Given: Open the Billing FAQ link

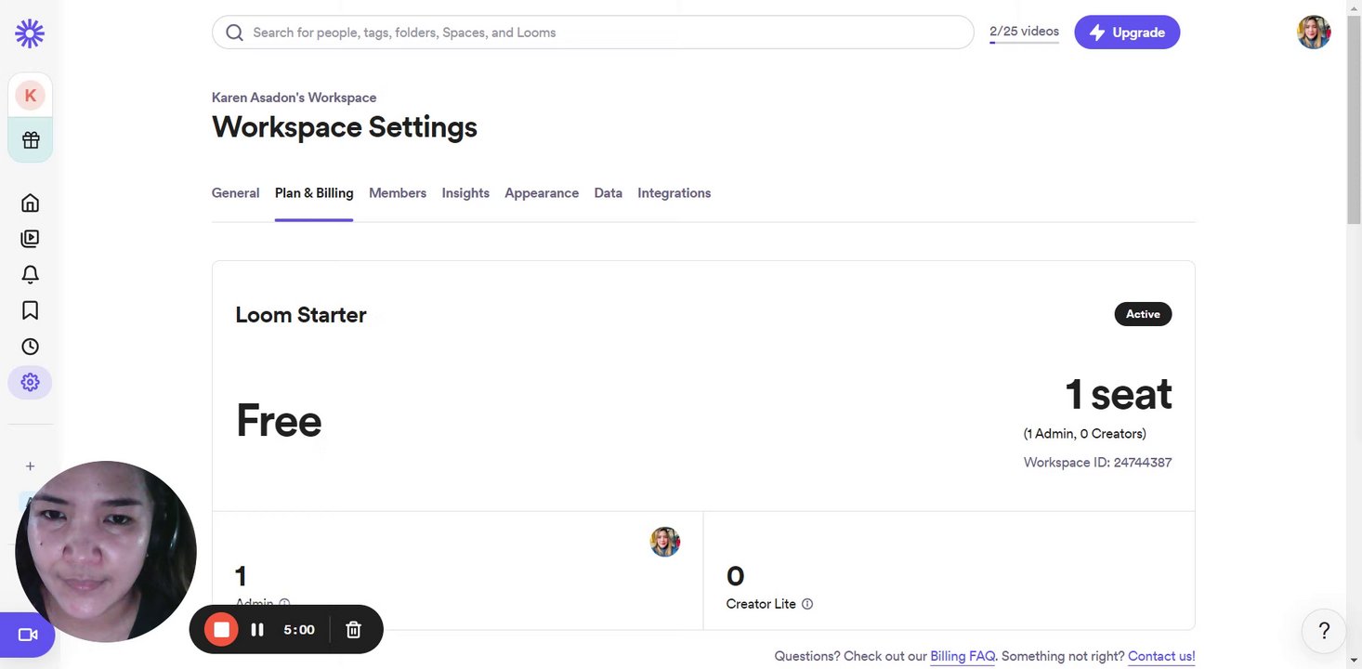Looking at the screenshot, I should tap(962, 656).
